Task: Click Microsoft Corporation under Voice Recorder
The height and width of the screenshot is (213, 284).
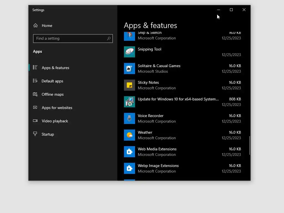Action: [x=157, y=121]
